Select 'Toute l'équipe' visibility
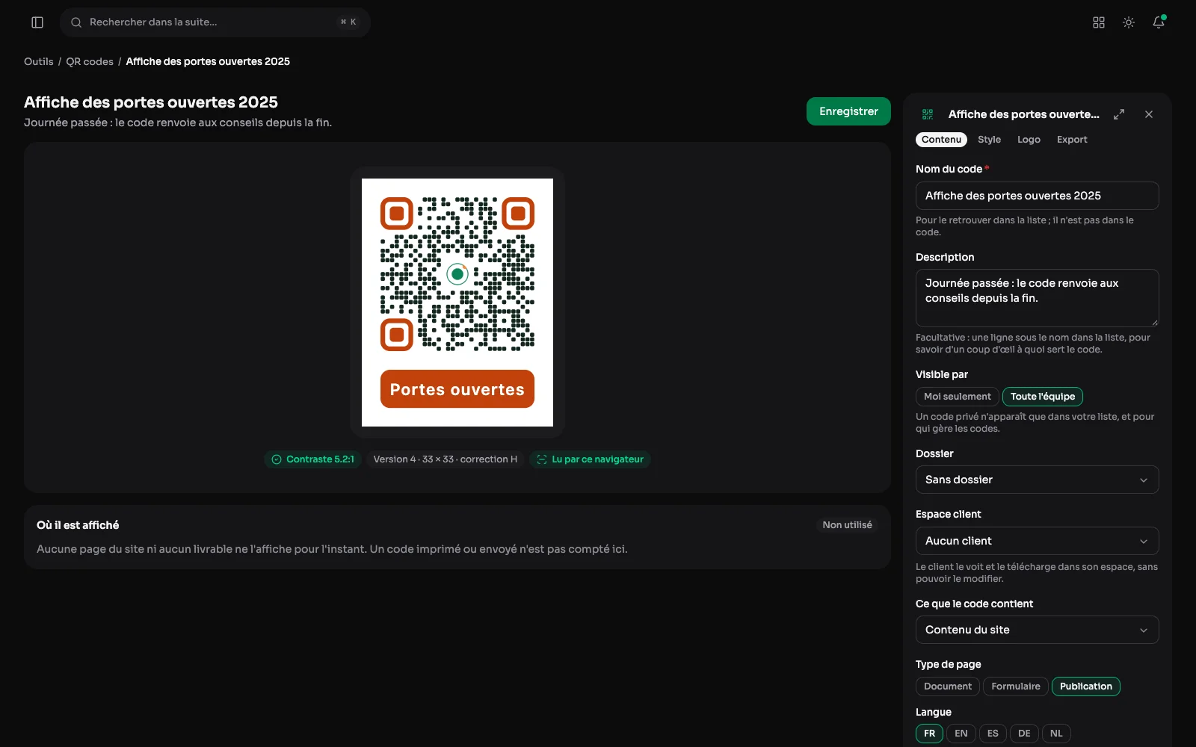Viewport: 1196px width, 747px height. [1043, 397]
